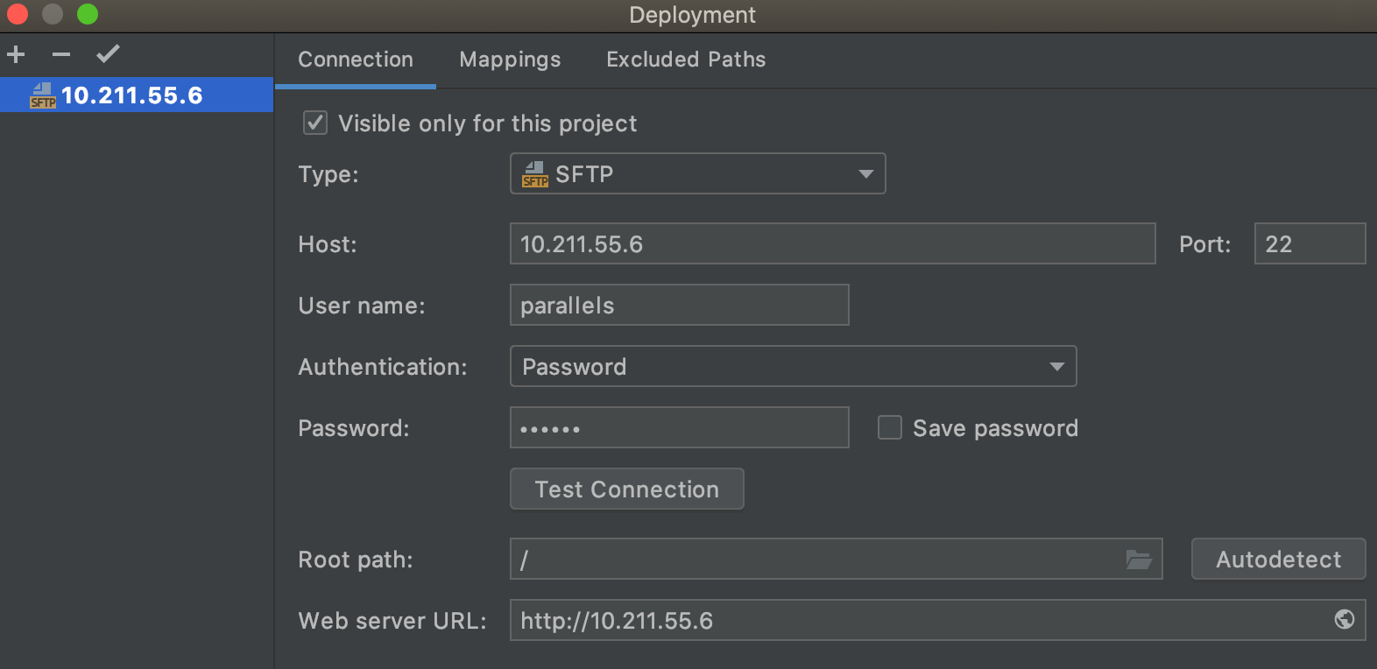Browse root path with the folder icon

[1138, 559]
